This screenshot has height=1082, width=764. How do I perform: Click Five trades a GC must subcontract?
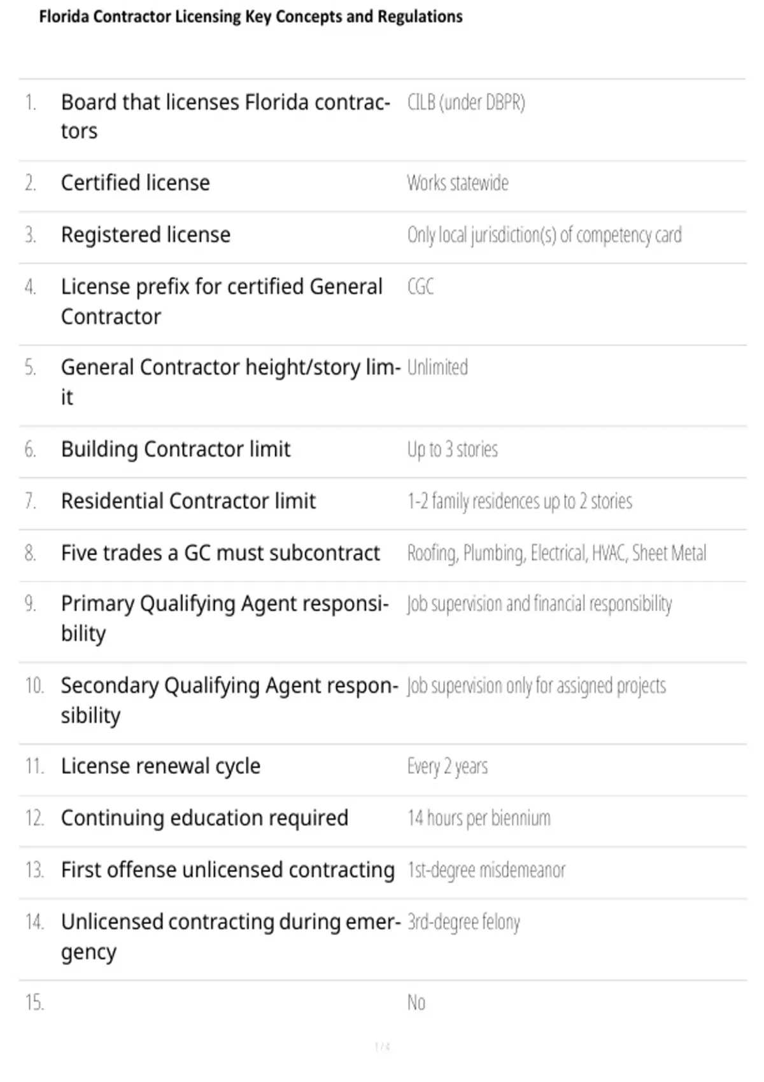click(220, 553)
